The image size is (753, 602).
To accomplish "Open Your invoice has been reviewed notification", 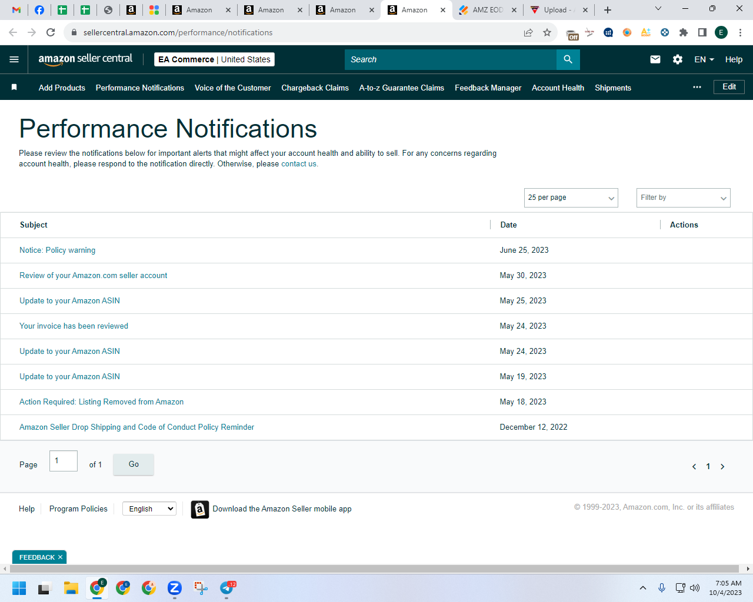I will coord(74,326).
